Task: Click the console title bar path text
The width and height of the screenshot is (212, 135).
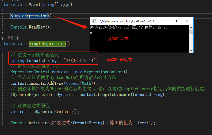Action: [127, 21]
